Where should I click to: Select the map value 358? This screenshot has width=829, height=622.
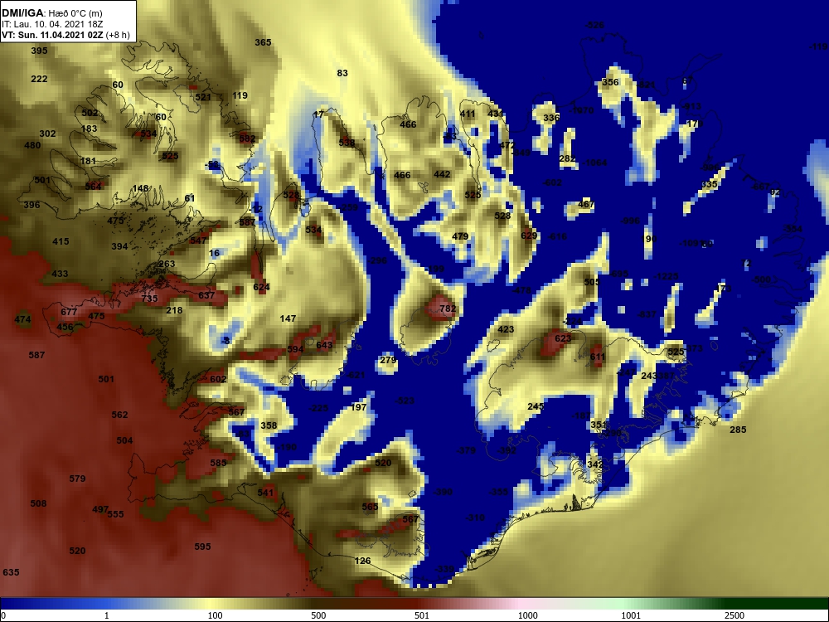point(269,425)
